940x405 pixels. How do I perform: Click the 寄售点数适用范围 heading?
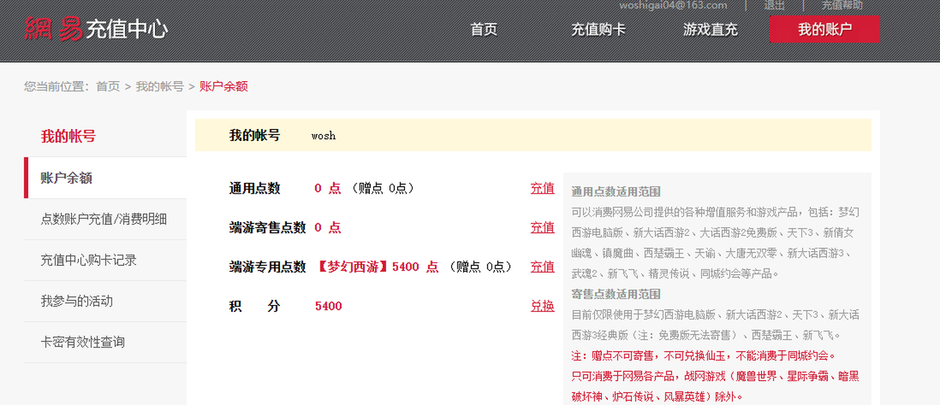click(x=616, y=294)
